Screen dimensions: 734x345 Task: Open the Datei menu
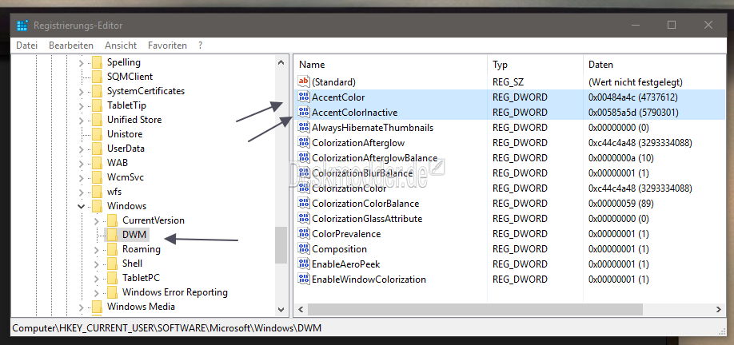(x=26, y=46)
